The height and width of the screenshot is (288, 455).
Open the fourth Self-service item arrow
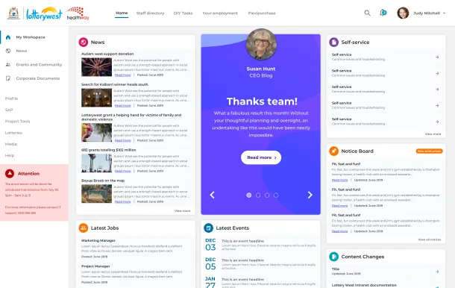tap(437, 105)
